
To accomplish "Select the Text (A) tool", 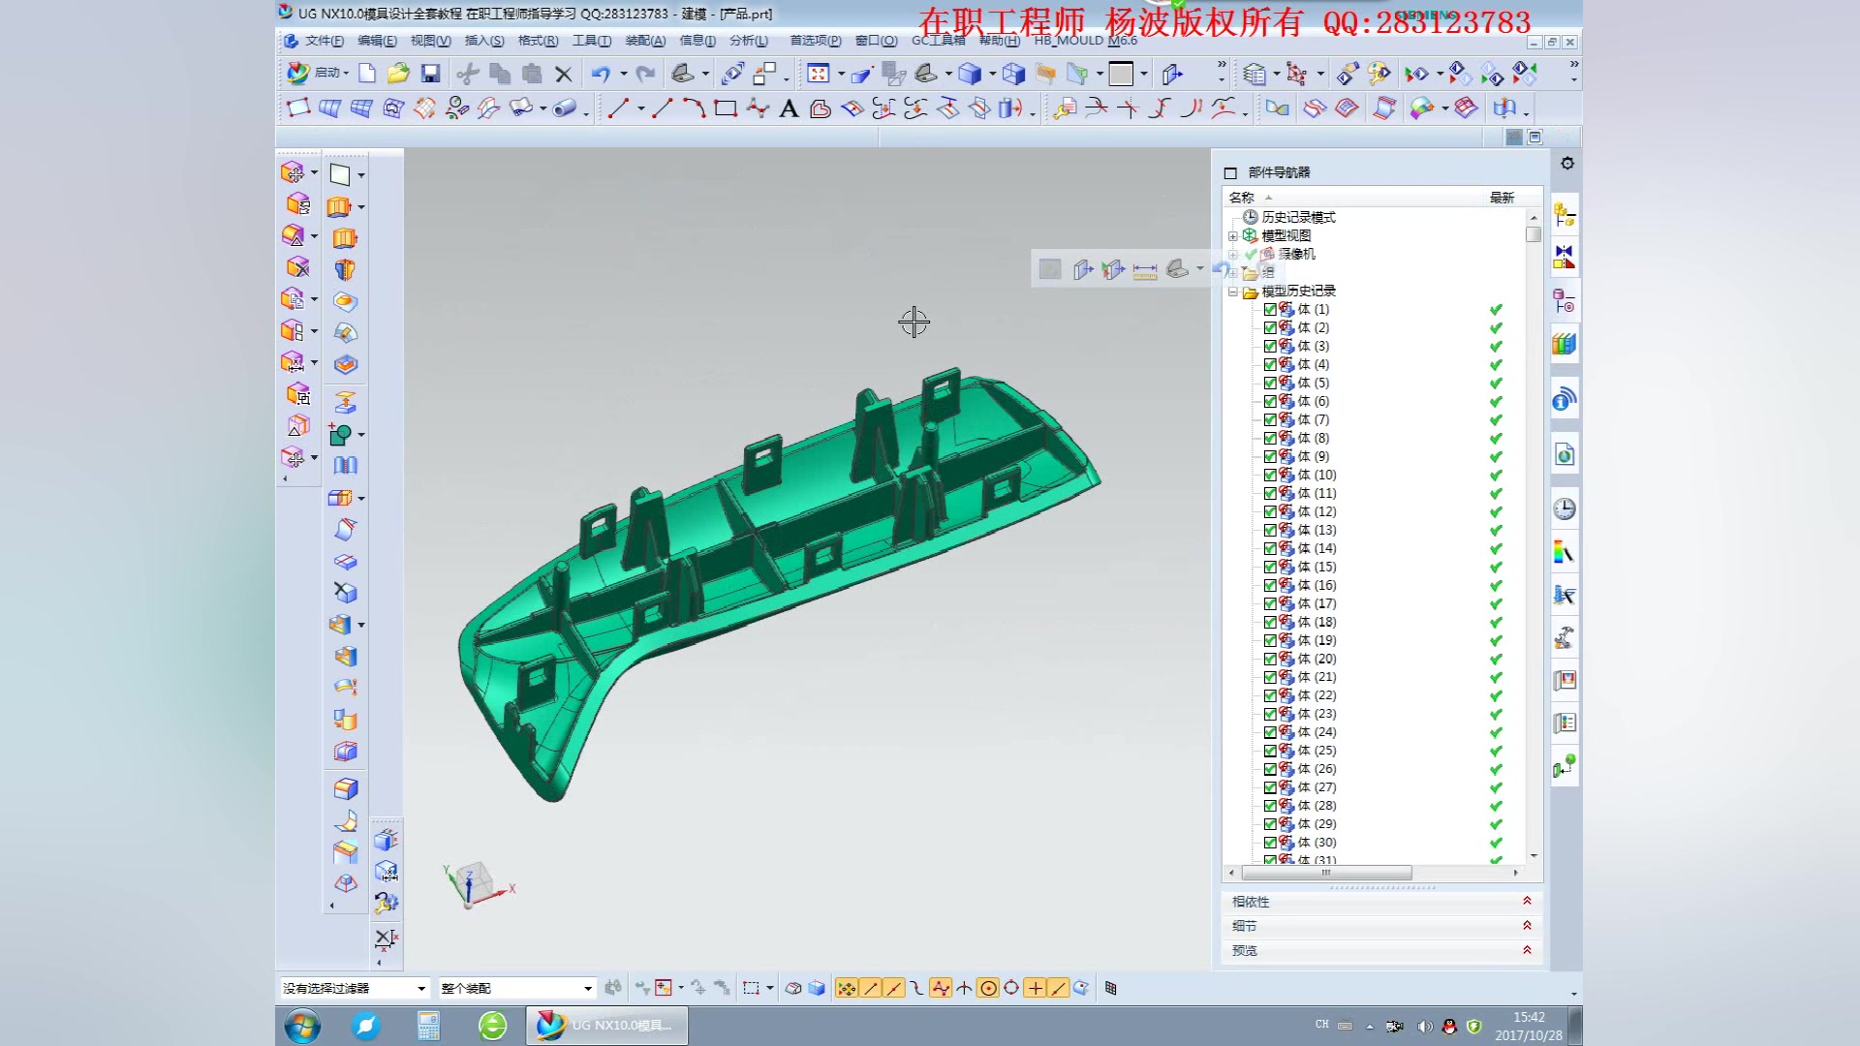I will click(789, 108).
